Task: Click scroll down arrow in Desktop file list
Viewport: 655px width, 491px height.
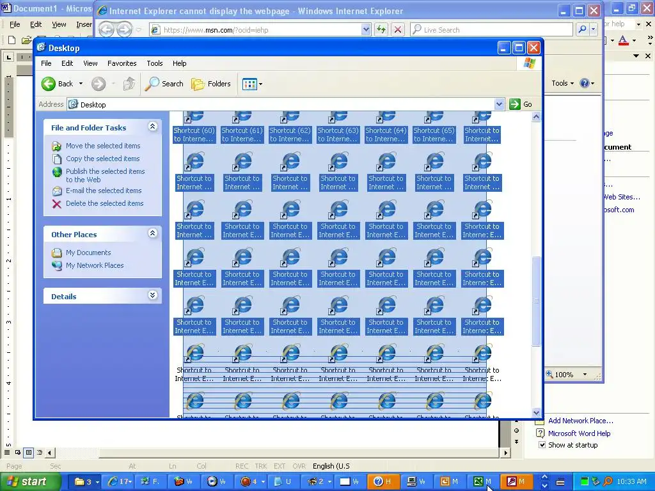Action: click(x=537, y=412)
